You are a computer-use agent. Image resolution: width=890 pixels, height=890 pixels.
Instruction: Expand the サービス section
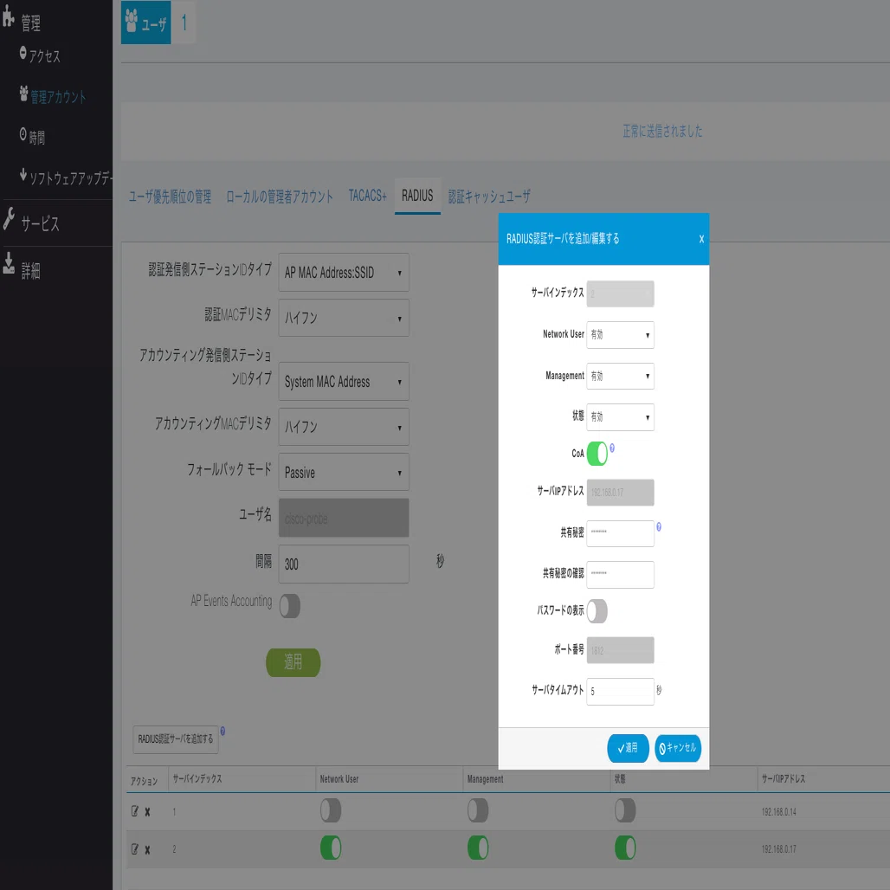31,222
